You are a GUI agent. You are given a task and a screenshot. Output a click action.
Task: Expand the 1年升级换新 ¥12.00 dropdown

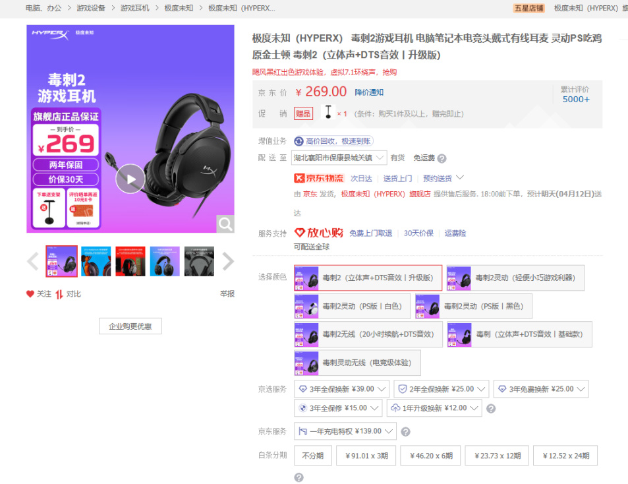pos(434,408)
